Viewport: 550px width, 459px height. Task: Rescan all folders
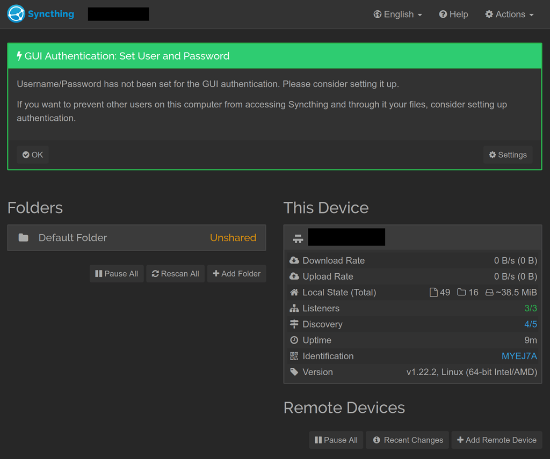[x=176, y=273]
